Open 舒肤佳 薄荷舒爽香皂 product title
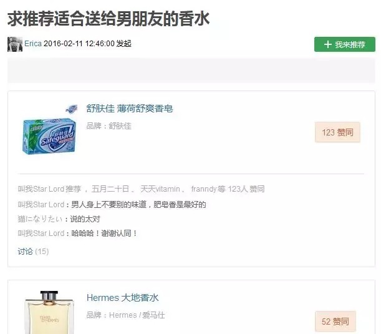 click(x=130, y=109)
